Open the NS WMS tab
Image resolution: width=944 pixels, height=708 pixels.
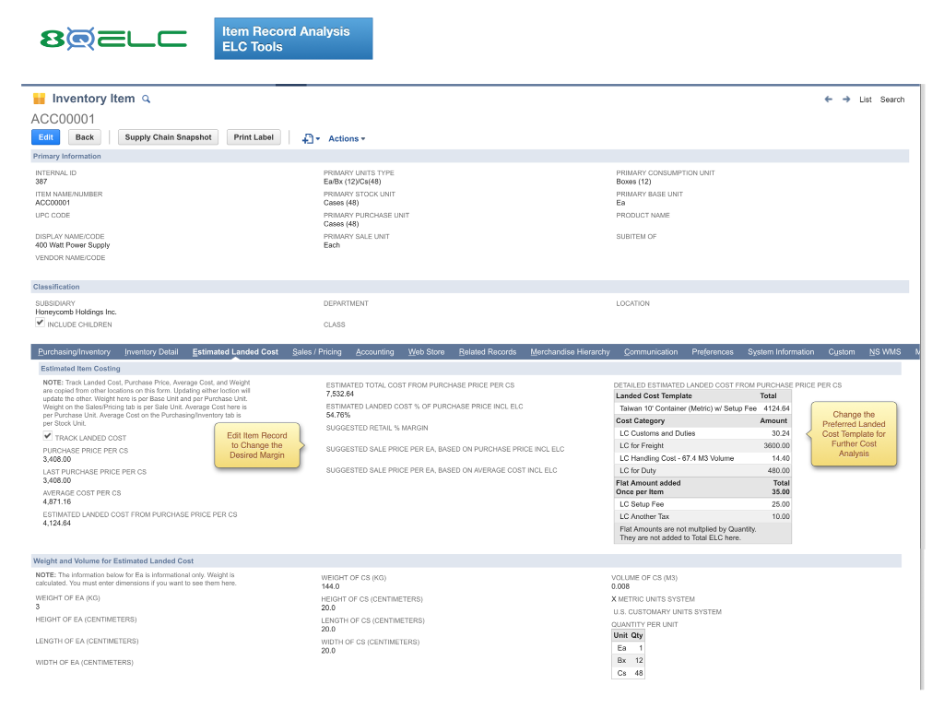[x=884, y=352]
